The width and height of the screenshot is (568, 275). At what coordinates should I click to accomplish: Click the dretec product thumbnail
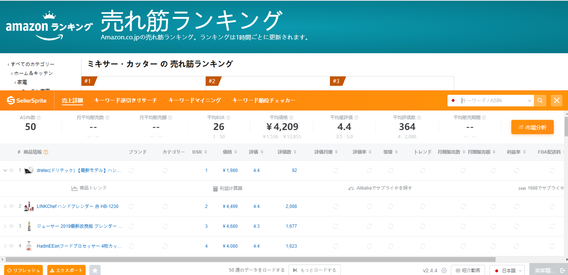pyautogui.click(x=29, y=170)
